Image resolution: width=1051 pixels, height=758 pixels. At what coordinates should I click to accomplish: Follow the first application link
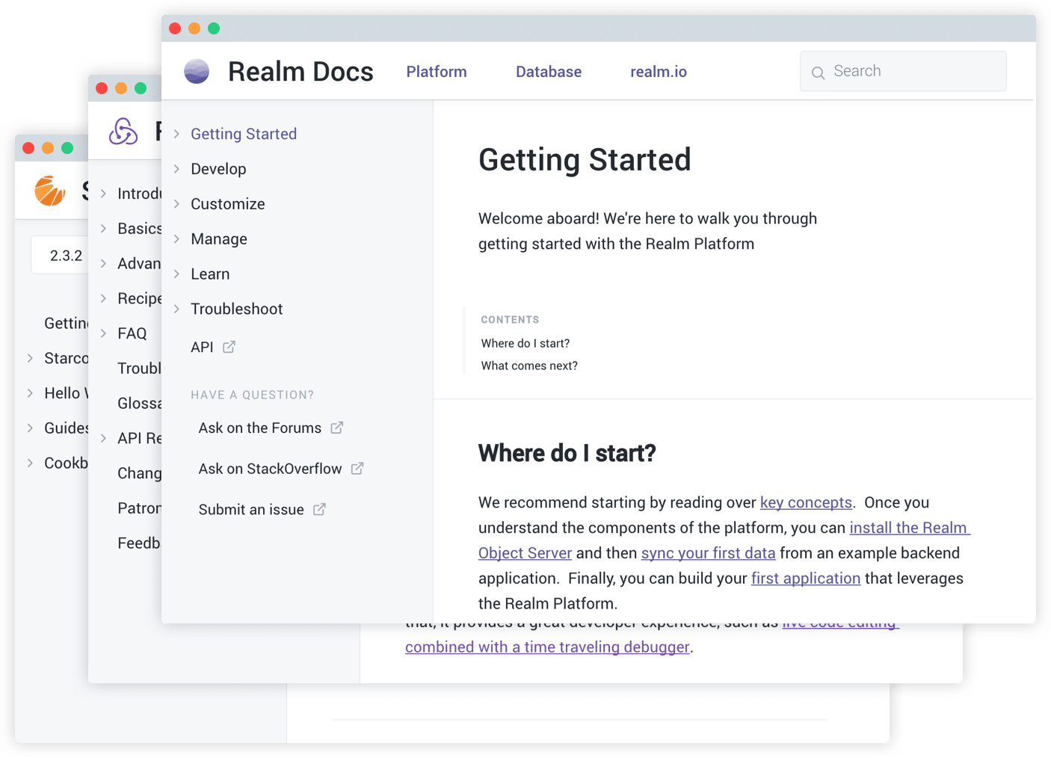click(806, 579)
